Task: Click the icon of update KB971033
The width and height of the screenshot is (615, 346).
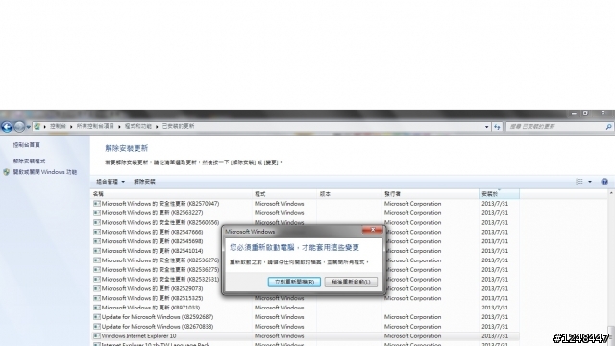Action: pos(96,308)
